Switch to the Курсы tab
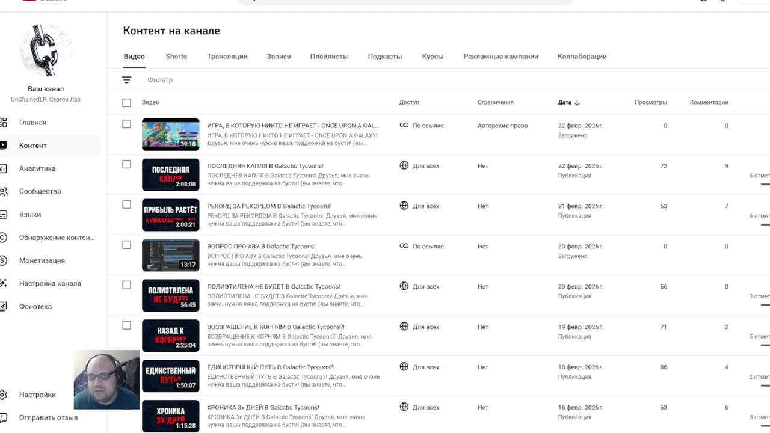 pos(433,57)
